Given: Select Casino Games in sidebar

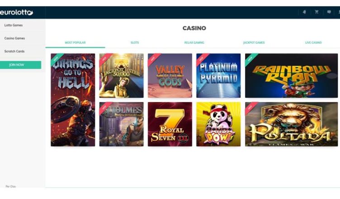Looking at the screenshot, I should [14, 38].
